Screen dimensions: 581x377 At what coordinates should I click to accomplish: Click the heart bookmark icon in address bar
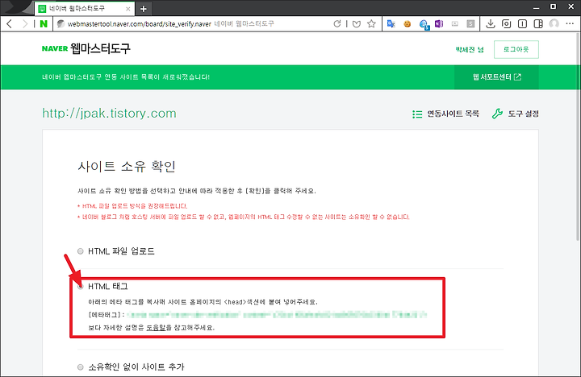click(357, 24)
